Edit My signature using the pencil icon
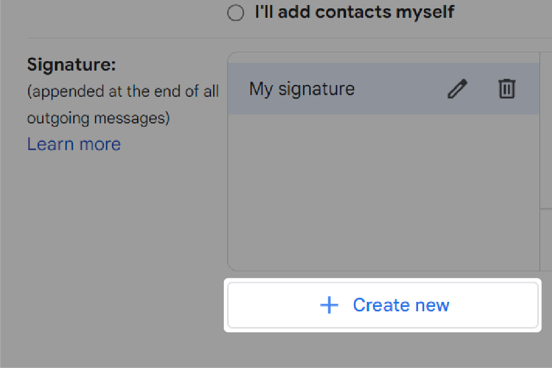This screenshot has height=368, width=552. point(457,88)
